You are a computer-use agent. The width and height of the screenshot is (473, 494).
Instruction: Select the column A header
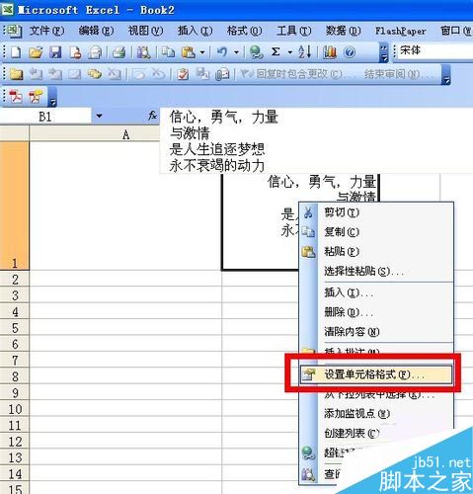[125, 134]
